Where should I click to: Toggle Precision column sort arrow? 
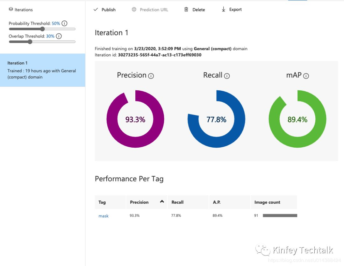[162, 201]
